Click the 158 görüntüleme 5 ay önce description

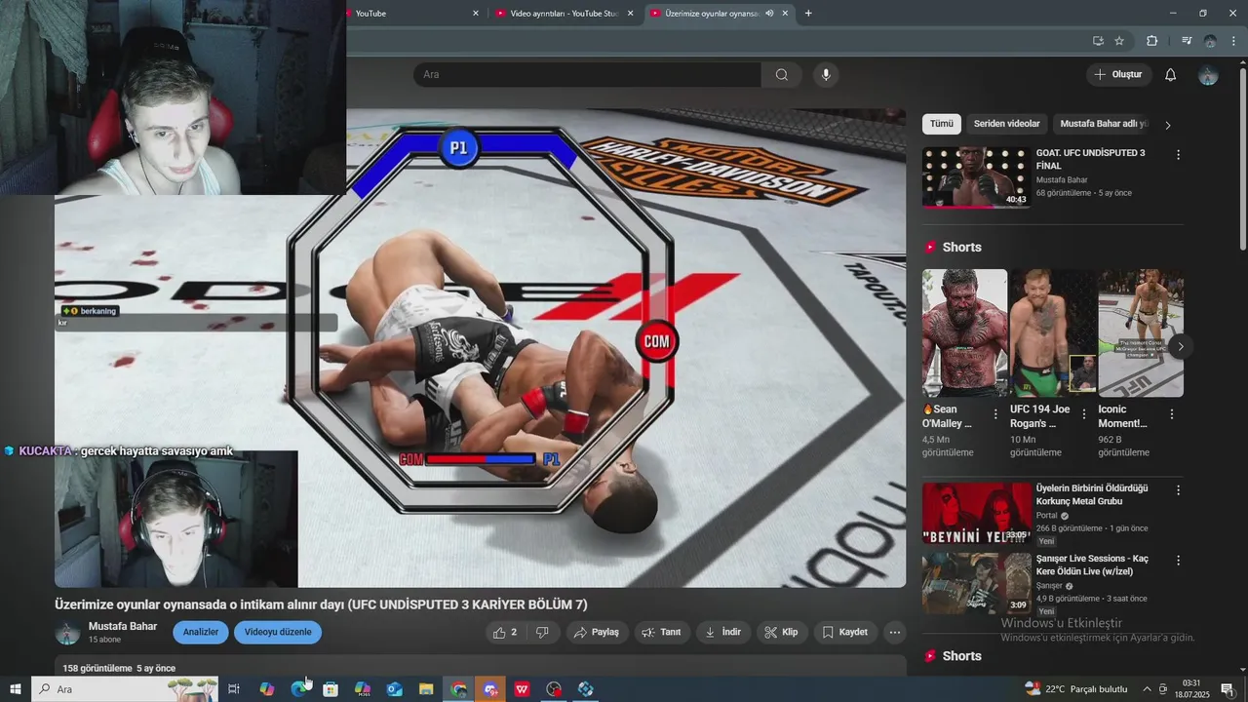(119, 668)
